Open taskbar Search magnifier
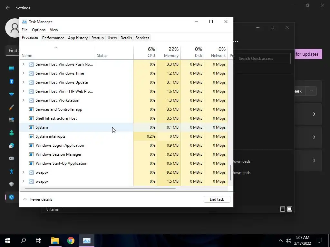The height and width of the screenshot is (247, 330). [23, 241]
